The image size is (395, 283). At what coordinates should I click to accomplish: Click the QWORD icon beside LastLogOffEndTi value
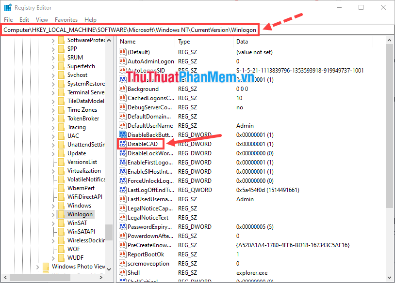(x=123, y=190)
